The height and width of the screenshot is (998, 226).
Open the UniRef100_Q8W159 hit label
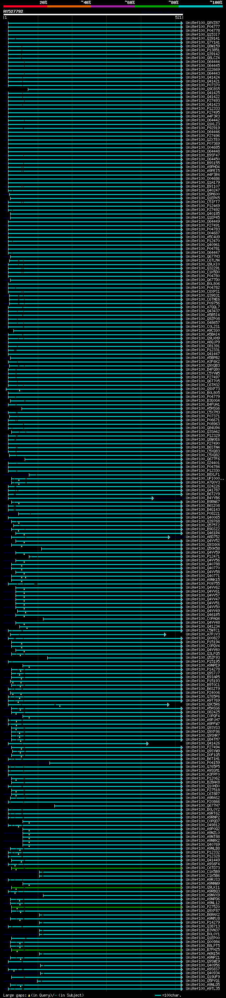(203, 46)
